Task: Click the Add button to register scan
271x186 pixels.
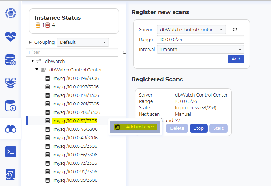Action: 236,59
